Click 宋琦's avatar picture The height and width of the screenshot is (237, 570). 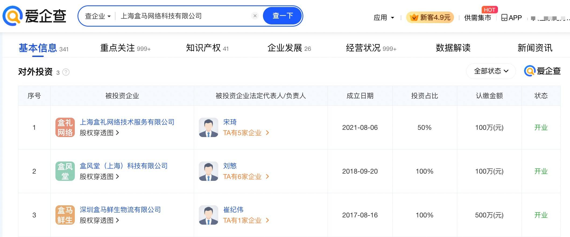pos(208,127)
